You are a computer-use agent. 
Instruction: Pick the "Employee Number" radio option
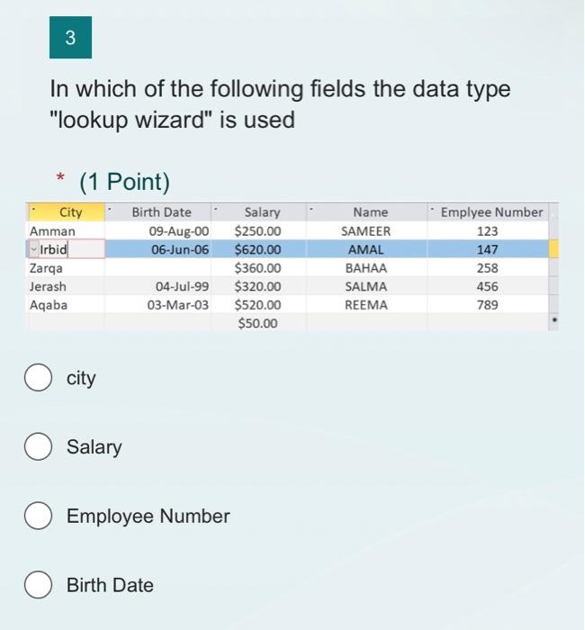tap(38, 516)
